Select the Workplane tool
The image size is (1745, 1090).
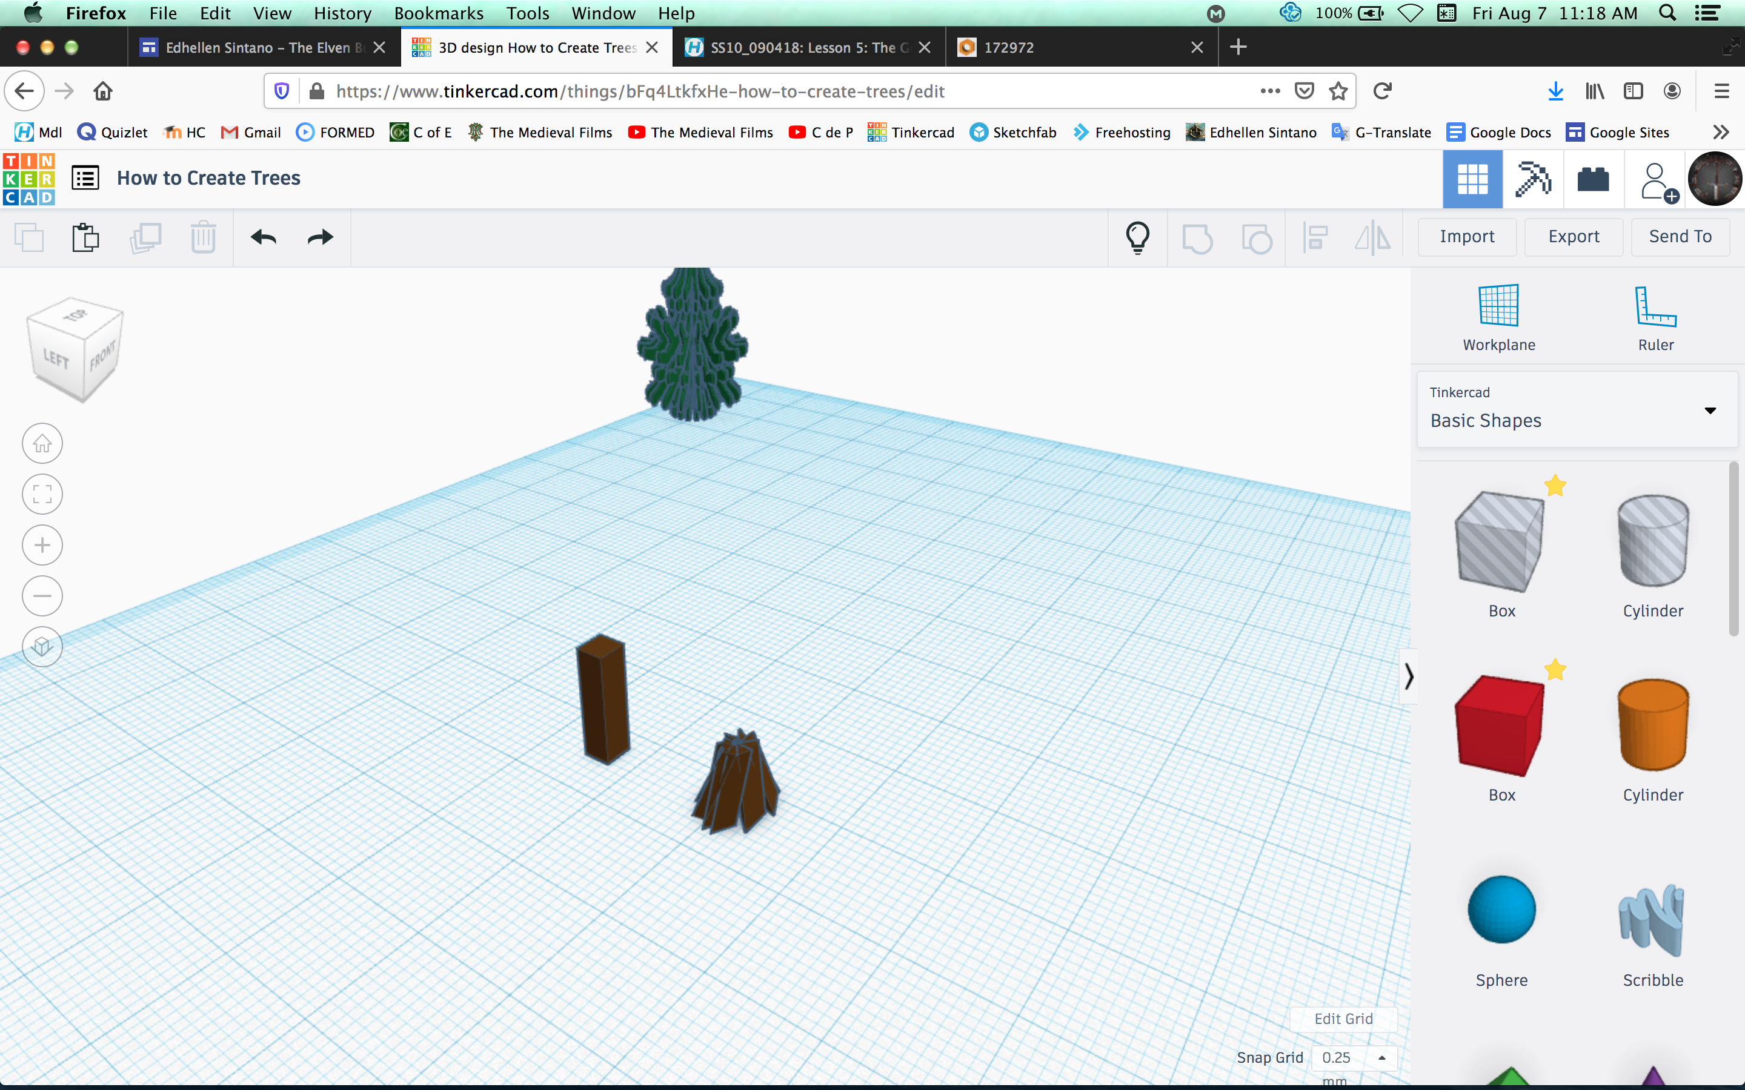[x=1498, y=318]
